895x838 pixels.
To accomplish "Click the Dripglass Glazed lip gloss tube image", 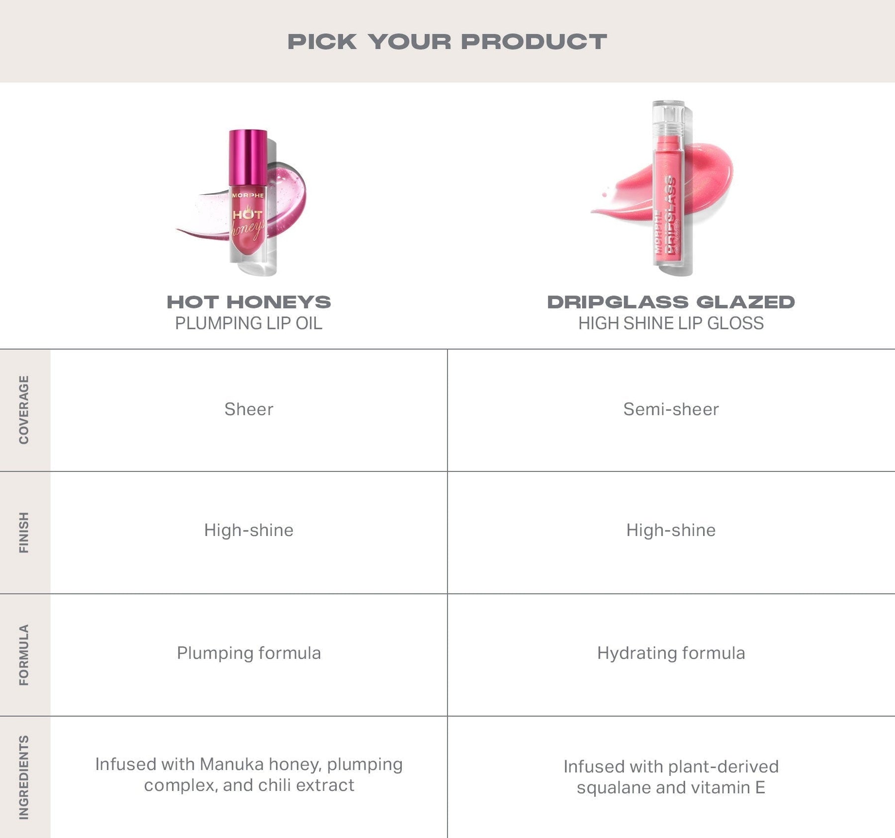I will point(669,189).
